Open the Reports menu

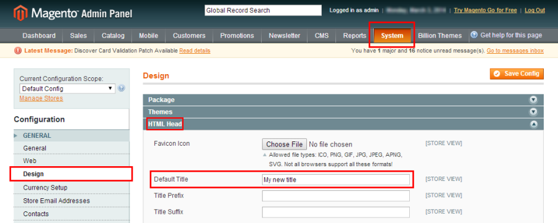tap(355, 35)
